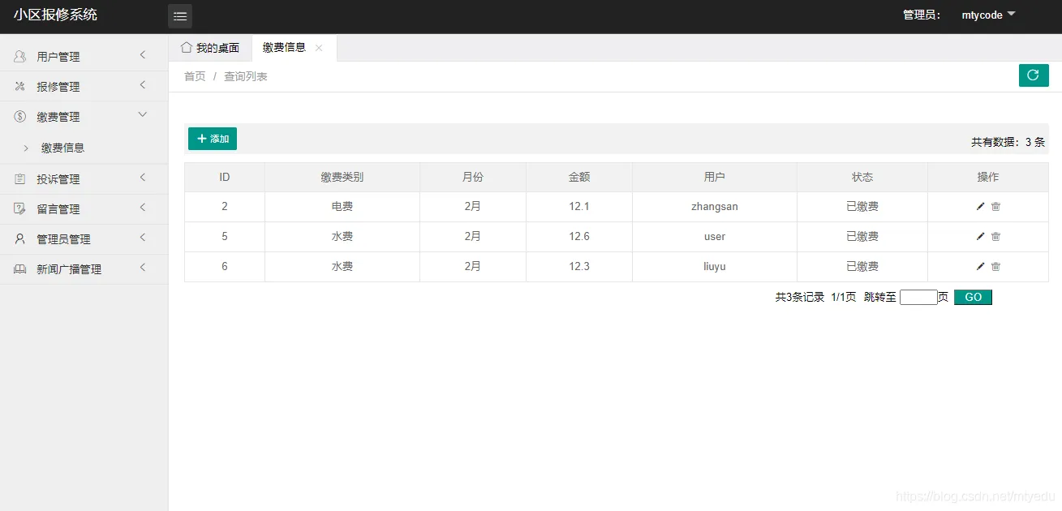This screenshot has width=1062, height=511.
Task: Edit the zhangsan row with pencil icon
Action: point(980,207)
